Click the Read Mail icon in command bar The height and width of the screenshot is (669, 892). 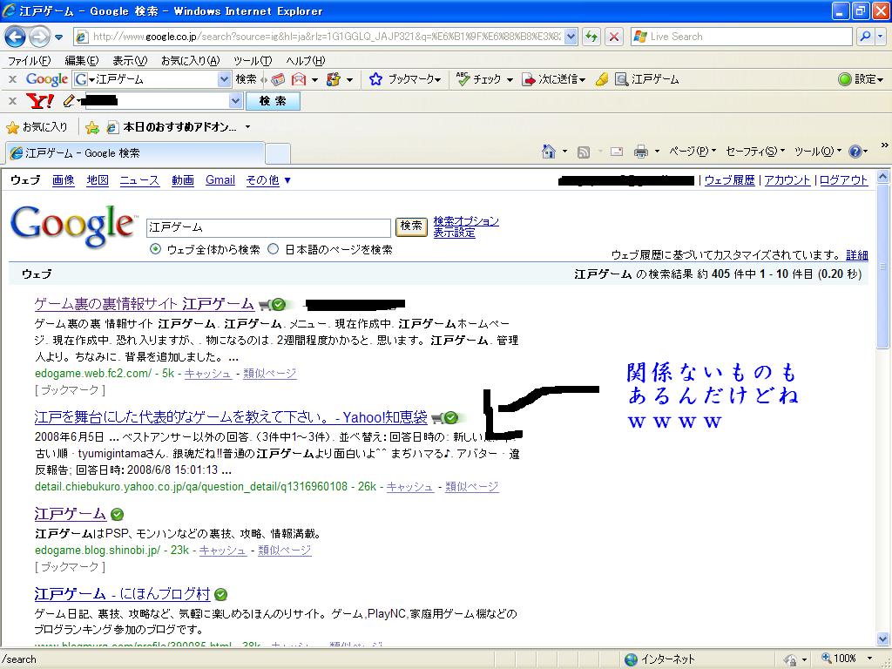(617, 152)
